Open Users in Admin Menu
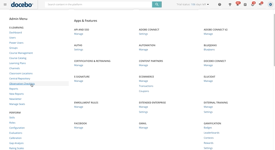275x150 pixels. [12, 37]
